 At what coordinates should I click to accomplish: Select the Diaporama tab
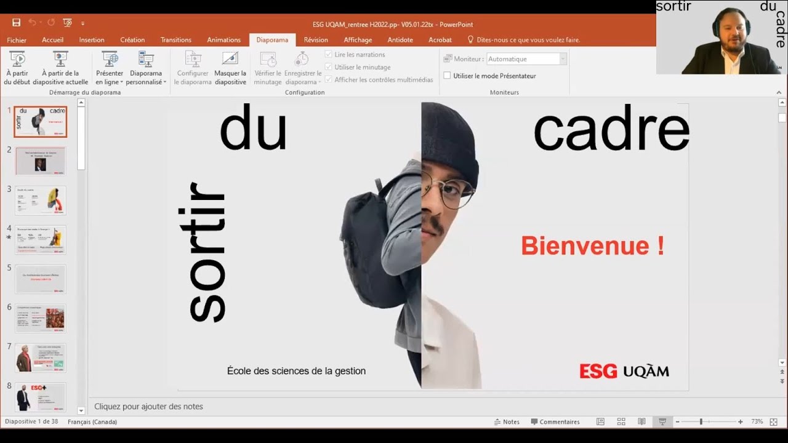click(x=272, y=40)
